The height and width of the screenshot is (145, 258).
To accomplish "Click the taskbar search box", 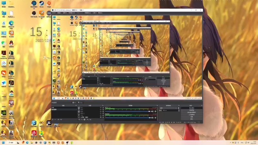I will click(x=11, y=142).
